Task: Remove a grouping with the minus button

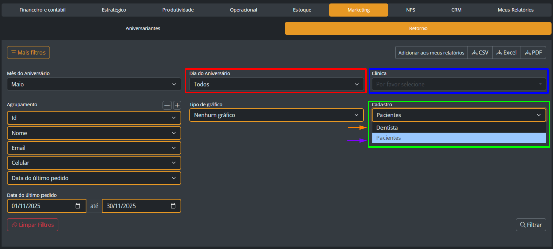Action: pos(167,105)
